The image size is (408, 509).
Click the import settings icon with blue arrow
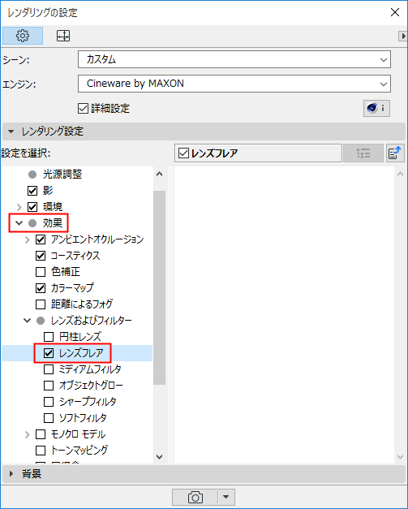[395, 153]
